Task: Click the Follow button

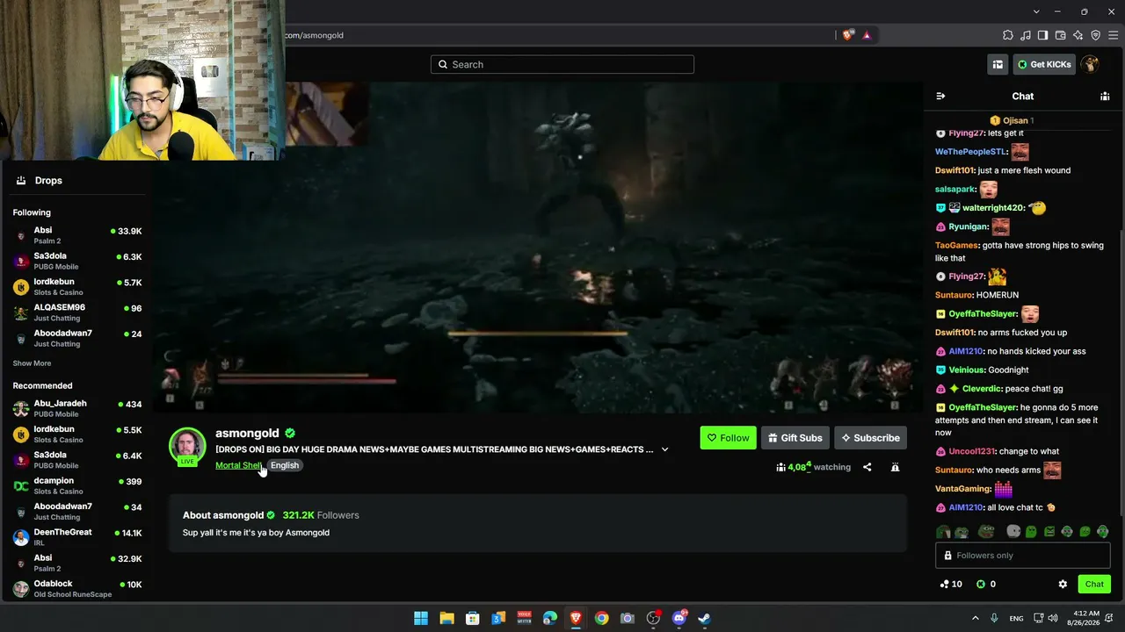Action: pos(728,438)
